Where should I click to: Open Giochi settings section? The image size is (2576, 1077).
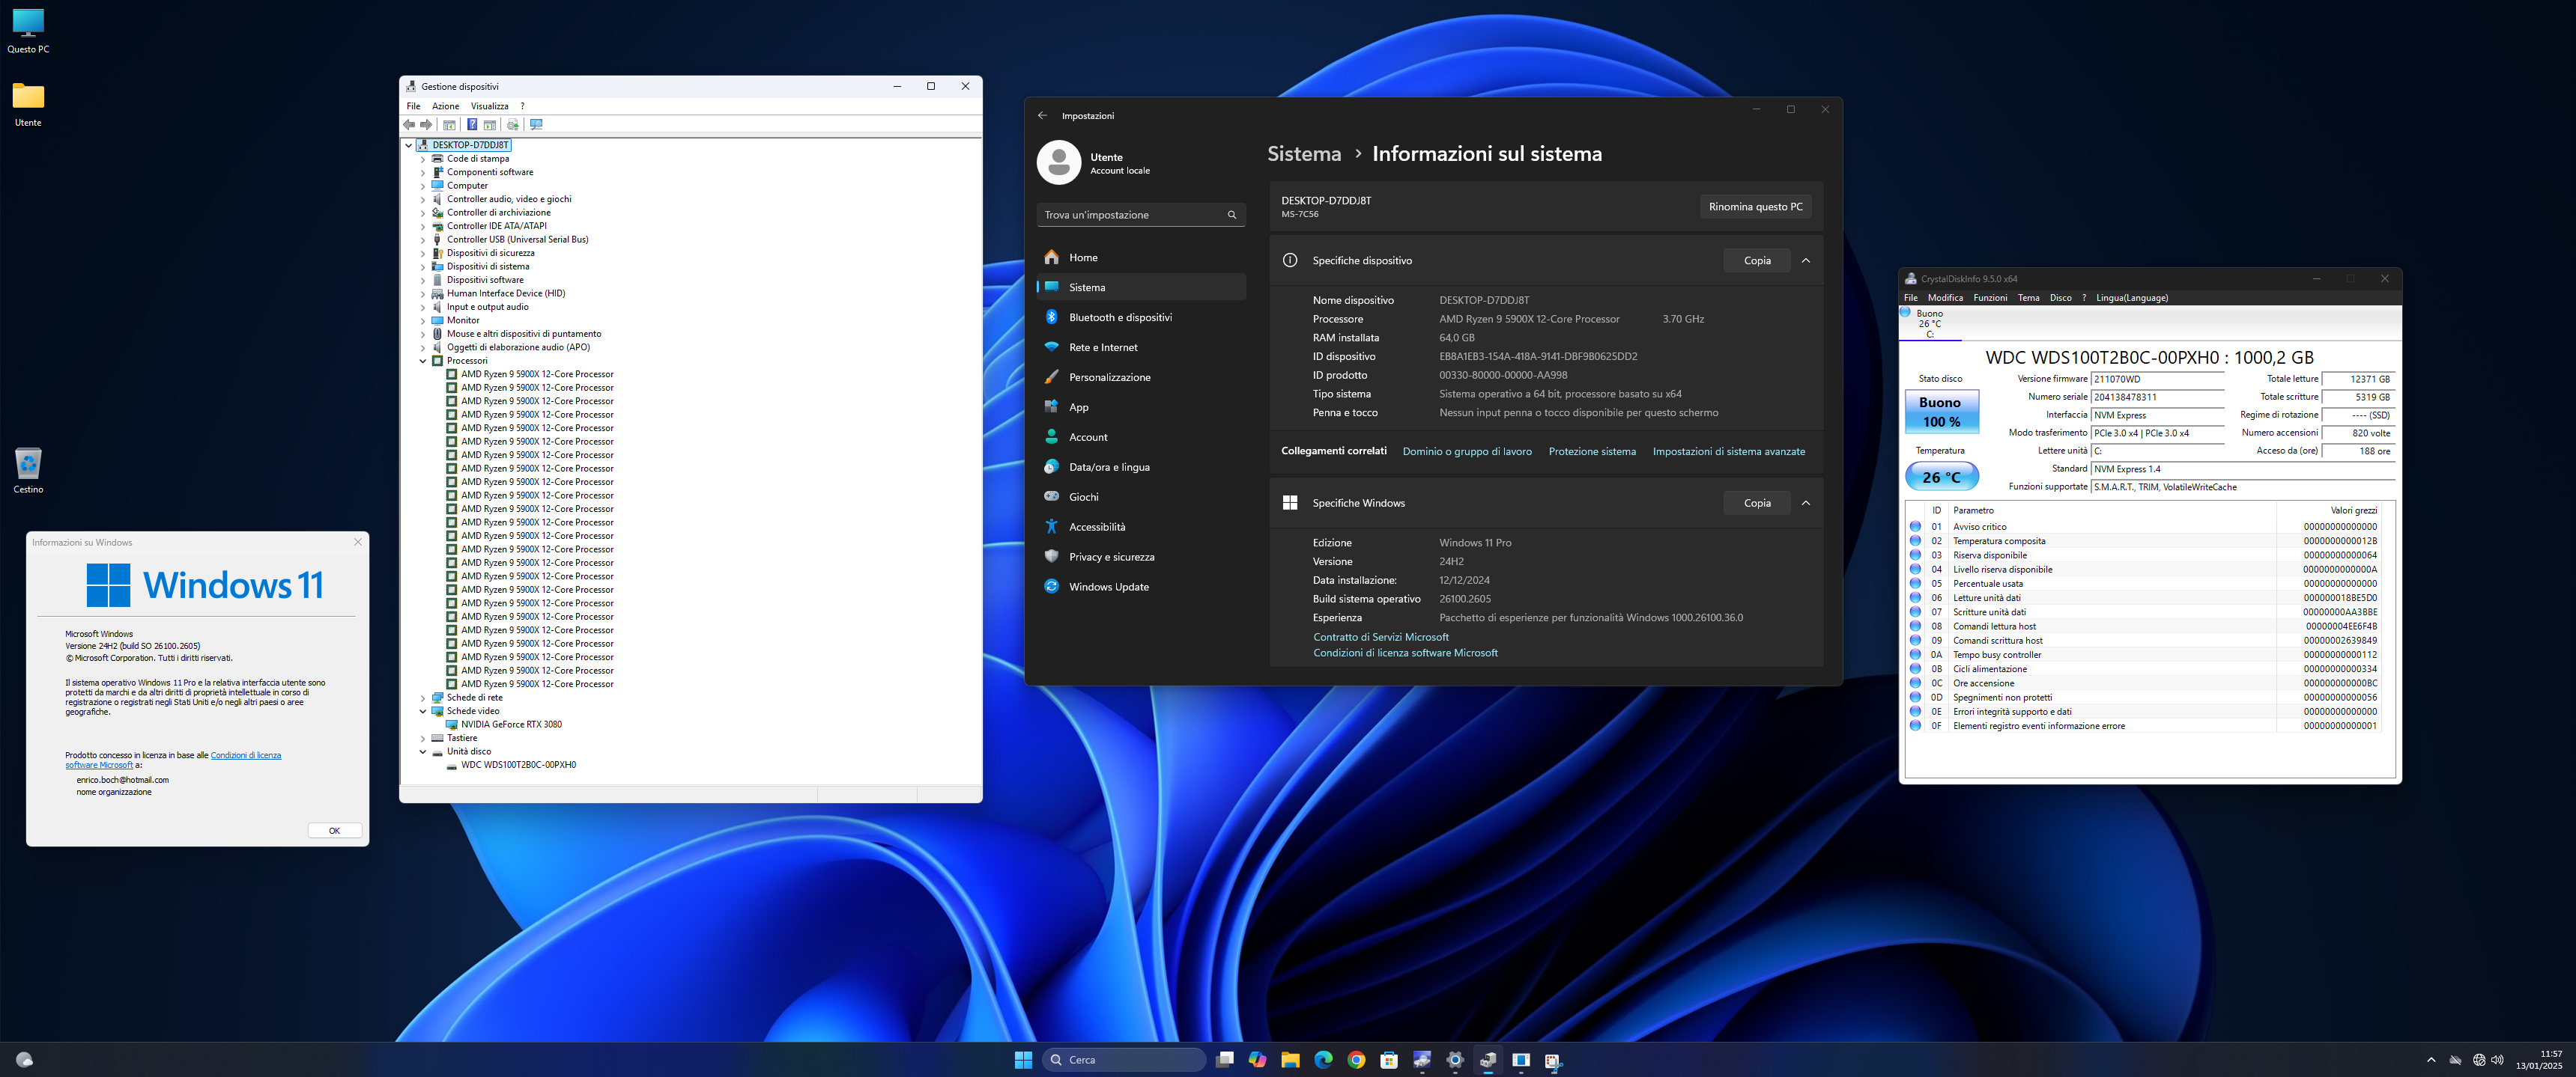click(1141, 498)
